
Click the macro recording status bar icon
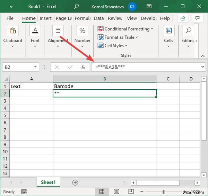coord(24,192)
